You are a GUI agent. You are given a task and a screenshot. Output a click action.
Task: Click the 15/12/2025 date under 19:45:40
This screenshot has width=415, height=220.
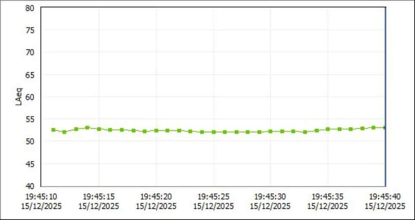(385, 206)
